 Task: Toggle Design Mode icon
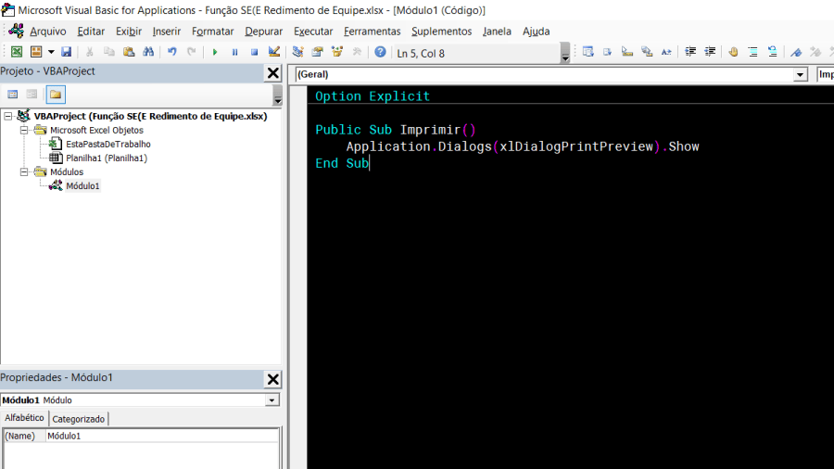[274, 52]
